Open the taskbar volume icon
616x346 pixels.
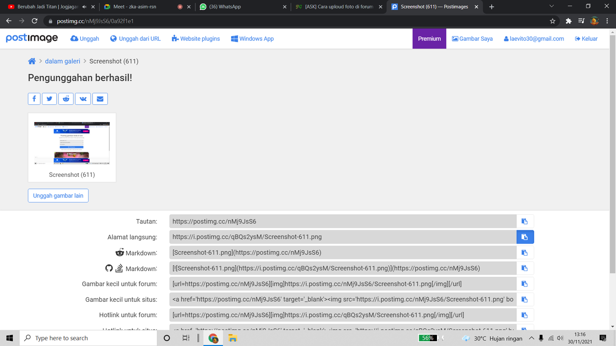(x=560, y=338)
